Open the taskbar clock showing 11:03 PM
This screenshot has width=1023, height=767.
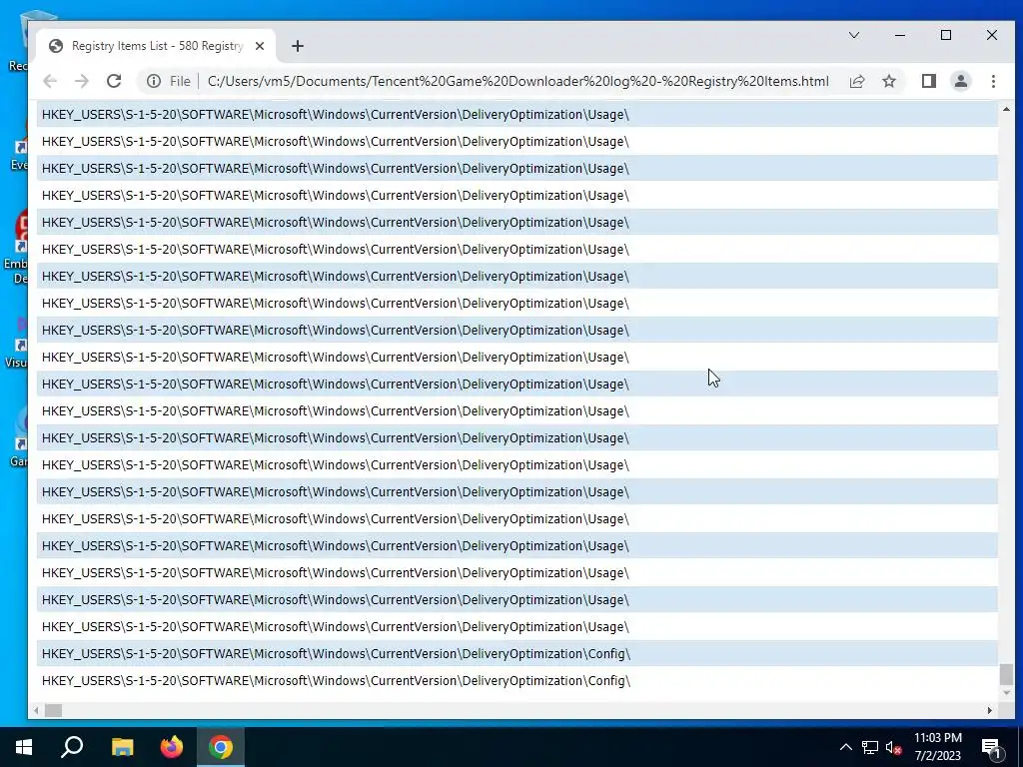click(x=937, y=747)
